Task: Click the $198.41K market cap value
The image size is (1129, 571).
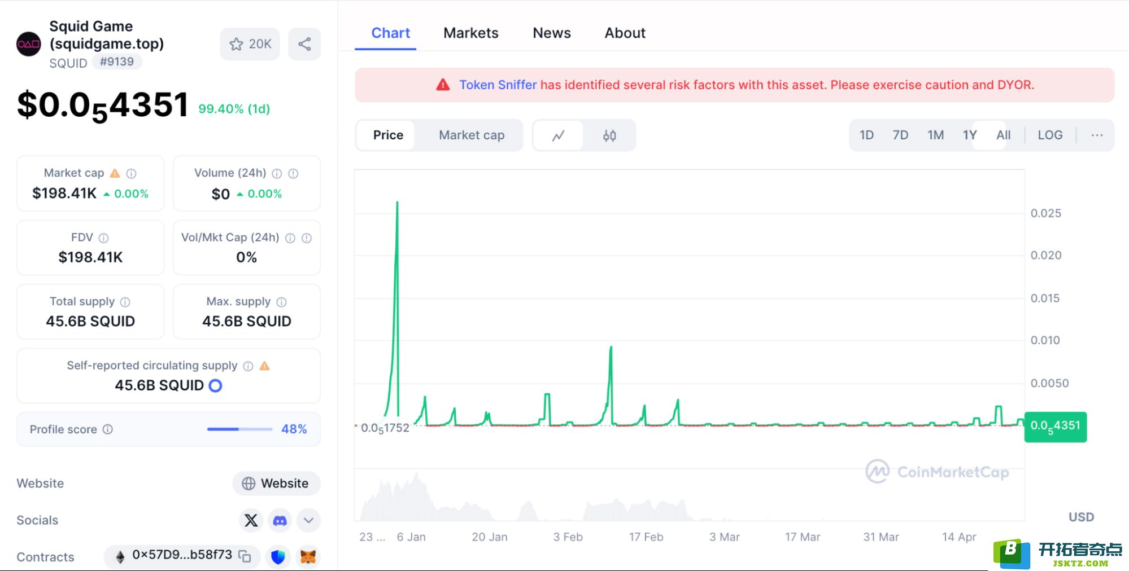Action: coord(64,194)
